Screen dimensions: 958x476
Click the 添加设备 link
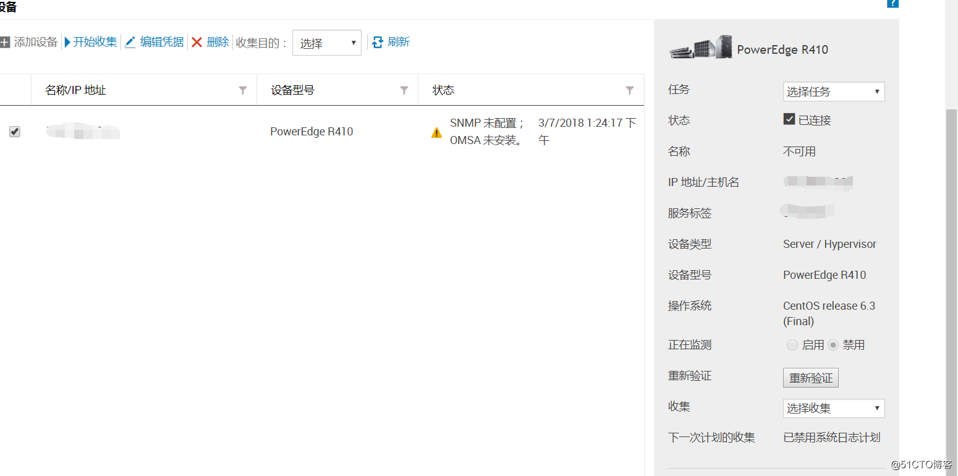coord(36,42)
